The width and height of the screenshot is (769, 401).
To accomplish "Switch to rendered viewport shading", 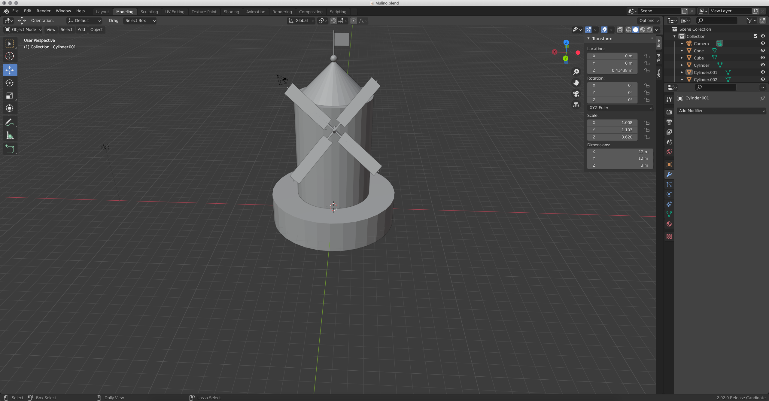I will tap(649, 30).
